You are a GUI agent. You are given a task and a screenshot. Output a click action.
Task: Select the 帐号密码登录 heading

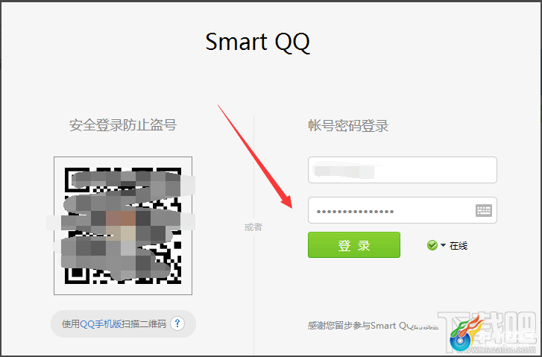(348, 125)
